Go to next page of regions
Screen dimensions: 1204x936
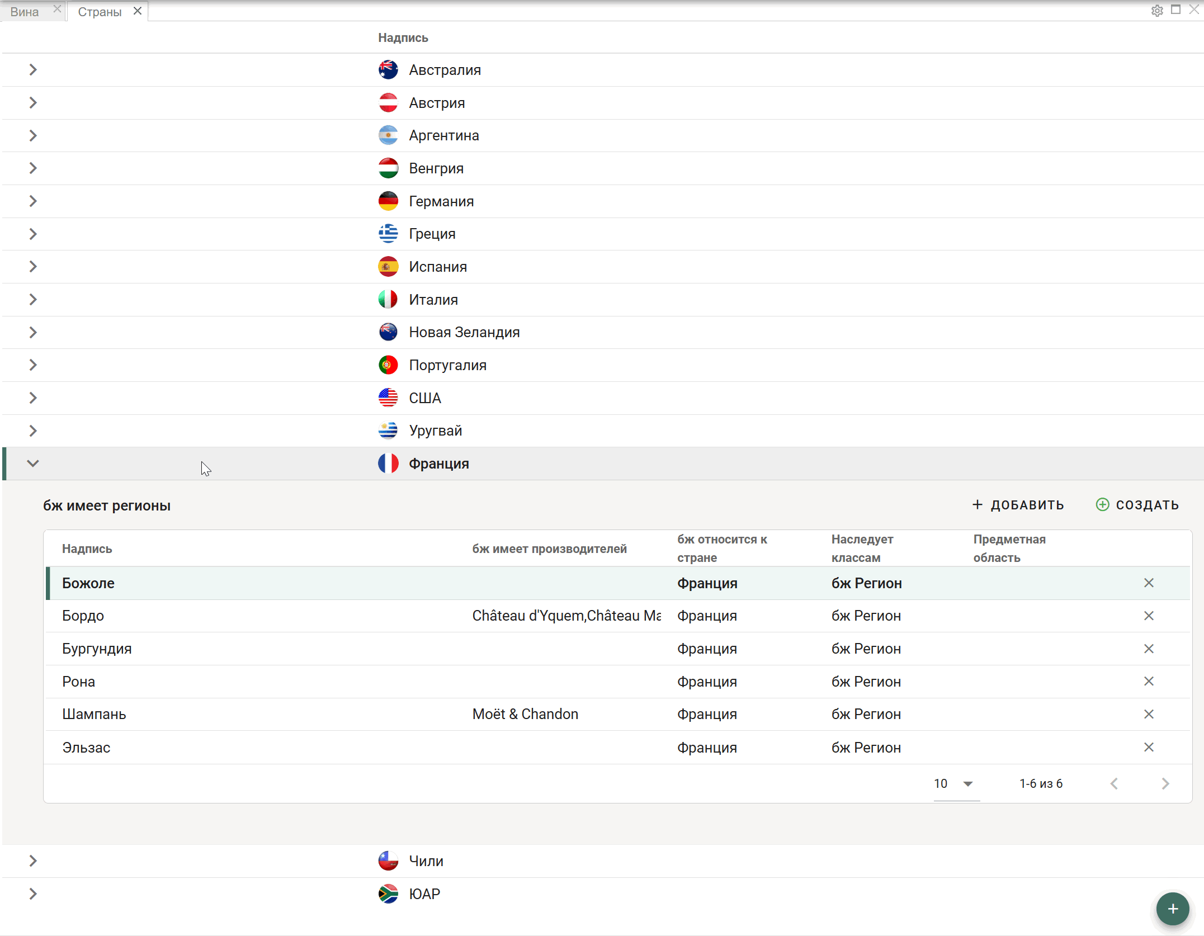point(1165,784)
